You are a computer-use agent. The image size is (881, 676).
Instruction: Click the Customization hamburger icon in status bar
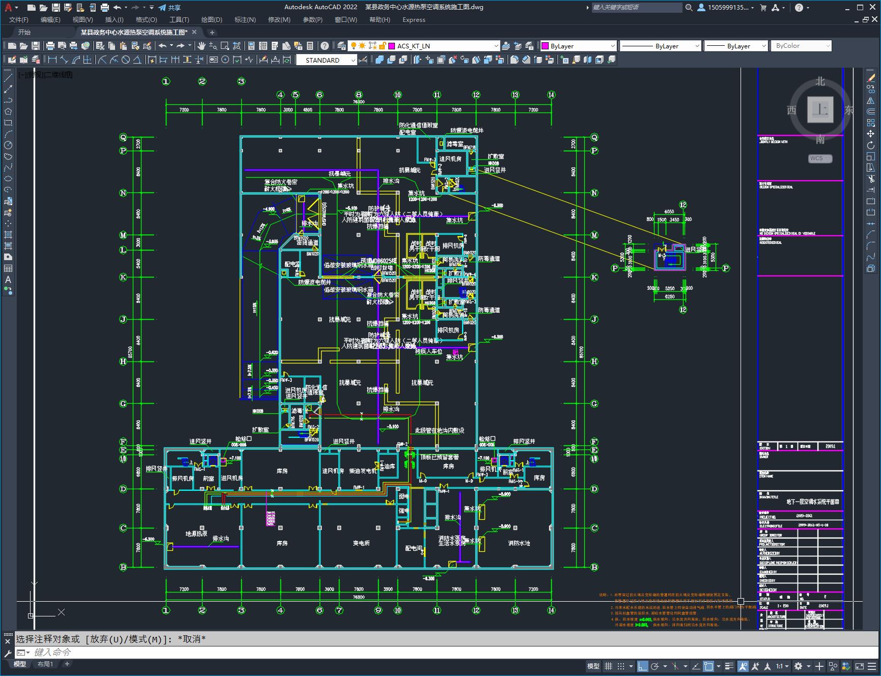click(872, 666)
